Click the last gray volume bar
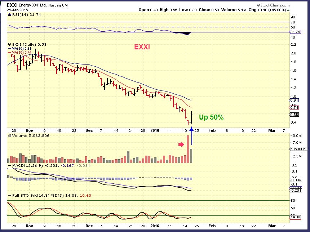The width and height of the screenshot is (310, 232). (191, 156)
